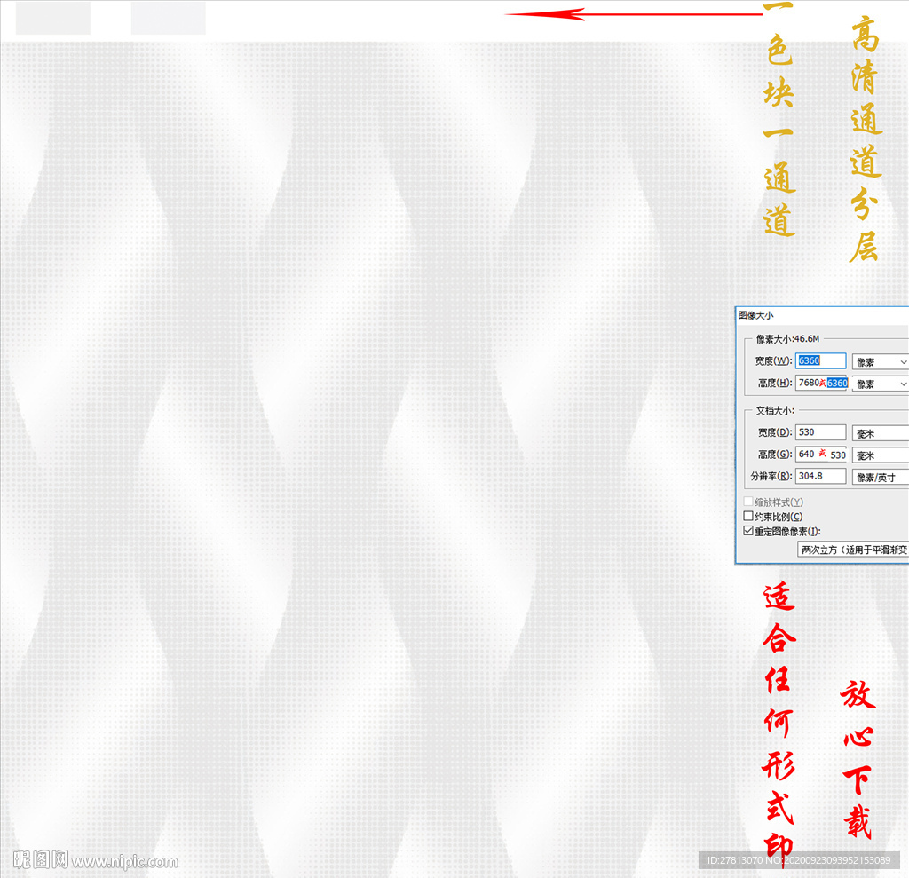Click the 图像大小 dialog title
The image size is (909, 878).
coord(756,315)
